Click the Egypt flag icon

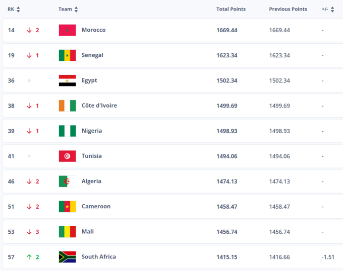click(67, 80)
